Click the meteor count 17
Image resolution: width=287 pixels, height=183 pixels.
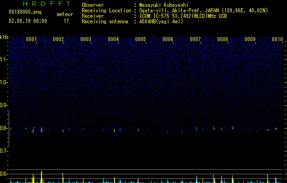tap(66, 21)
